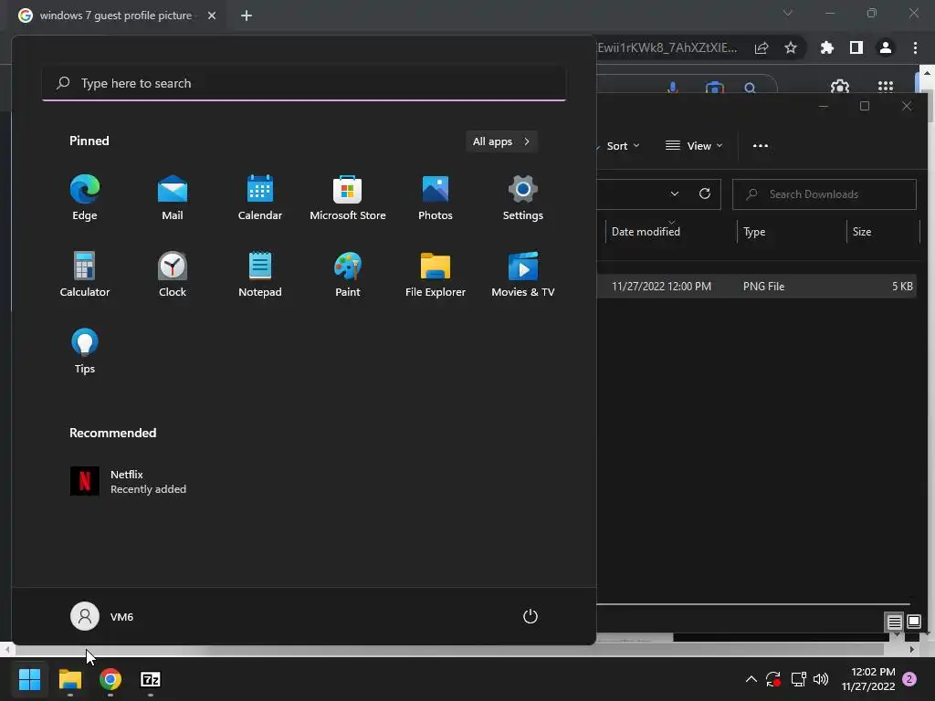Start Google voice search microphone
This screenshot has width=935, height=701.
pyautogui.click(x=673, y=87)
